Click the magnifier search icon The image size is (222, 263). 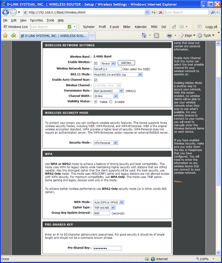click(x=212, y=12)
